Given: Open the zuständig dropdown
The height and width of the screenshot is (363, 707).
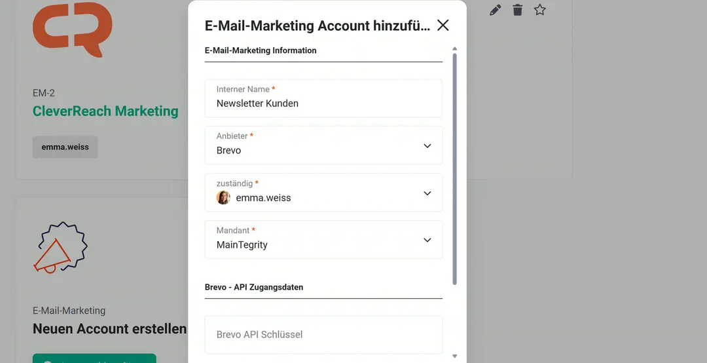Looking at the screenshot, I should click(323, 193).
